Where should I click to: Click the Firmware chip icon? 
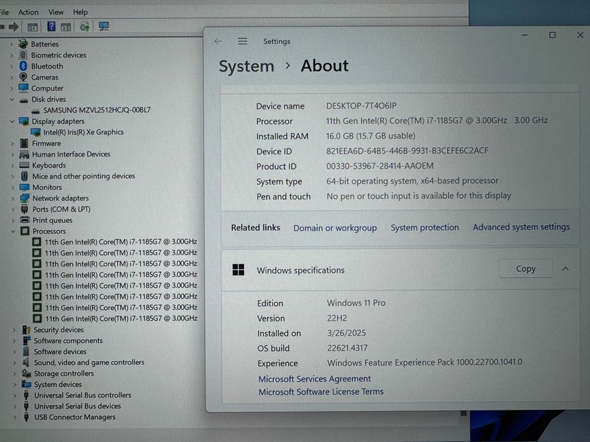coord(24,143)
